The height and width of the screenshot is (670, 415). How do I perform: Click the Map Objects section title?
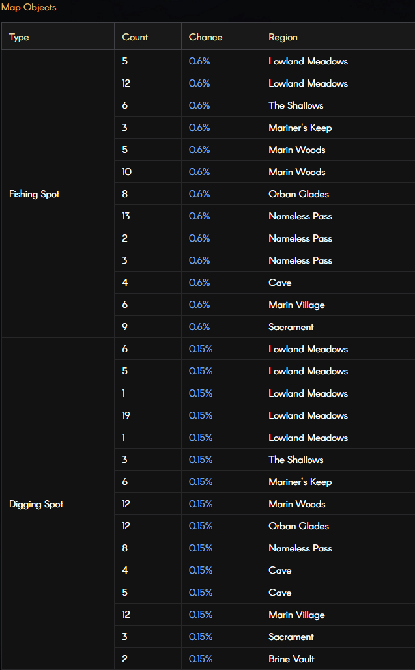[29, 7]
